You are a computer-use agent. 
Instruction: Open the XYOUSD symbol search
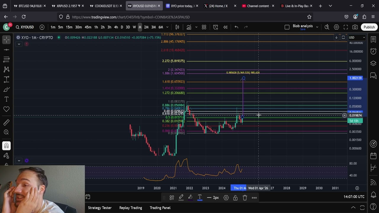click(x=25, y=27)
